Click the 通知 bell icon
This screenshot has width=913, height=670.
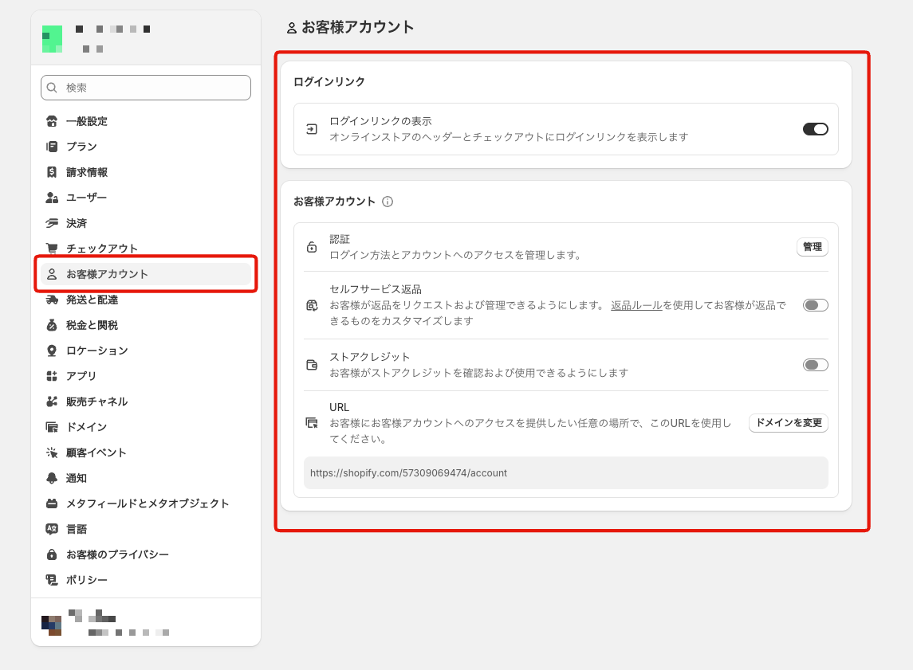(x=52, y=477)
